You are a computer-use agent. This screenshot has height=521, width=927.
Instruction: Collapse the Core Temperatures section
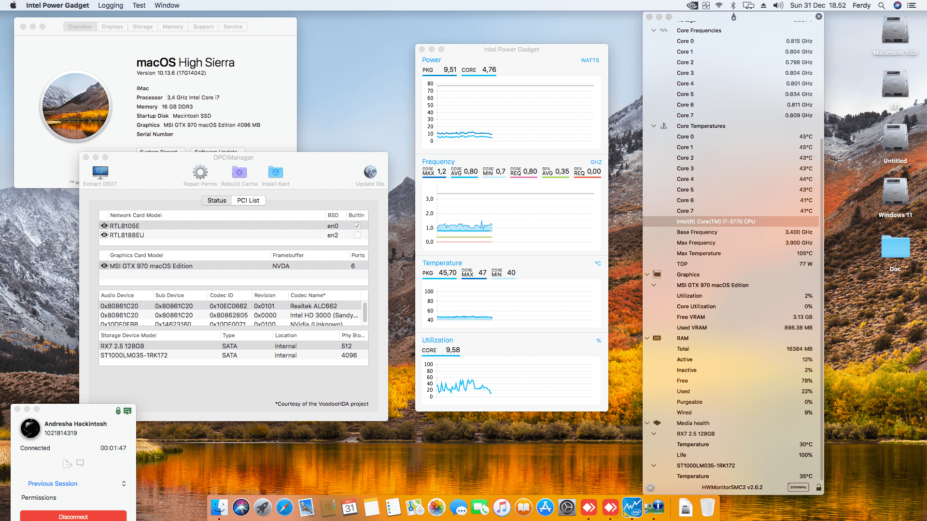pos(654,126)
